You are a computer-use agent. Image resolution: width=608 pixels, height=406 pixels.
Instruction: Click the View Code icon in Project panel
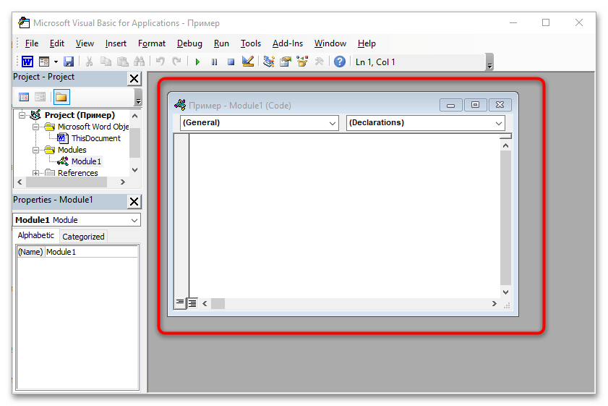click(24, 97)
